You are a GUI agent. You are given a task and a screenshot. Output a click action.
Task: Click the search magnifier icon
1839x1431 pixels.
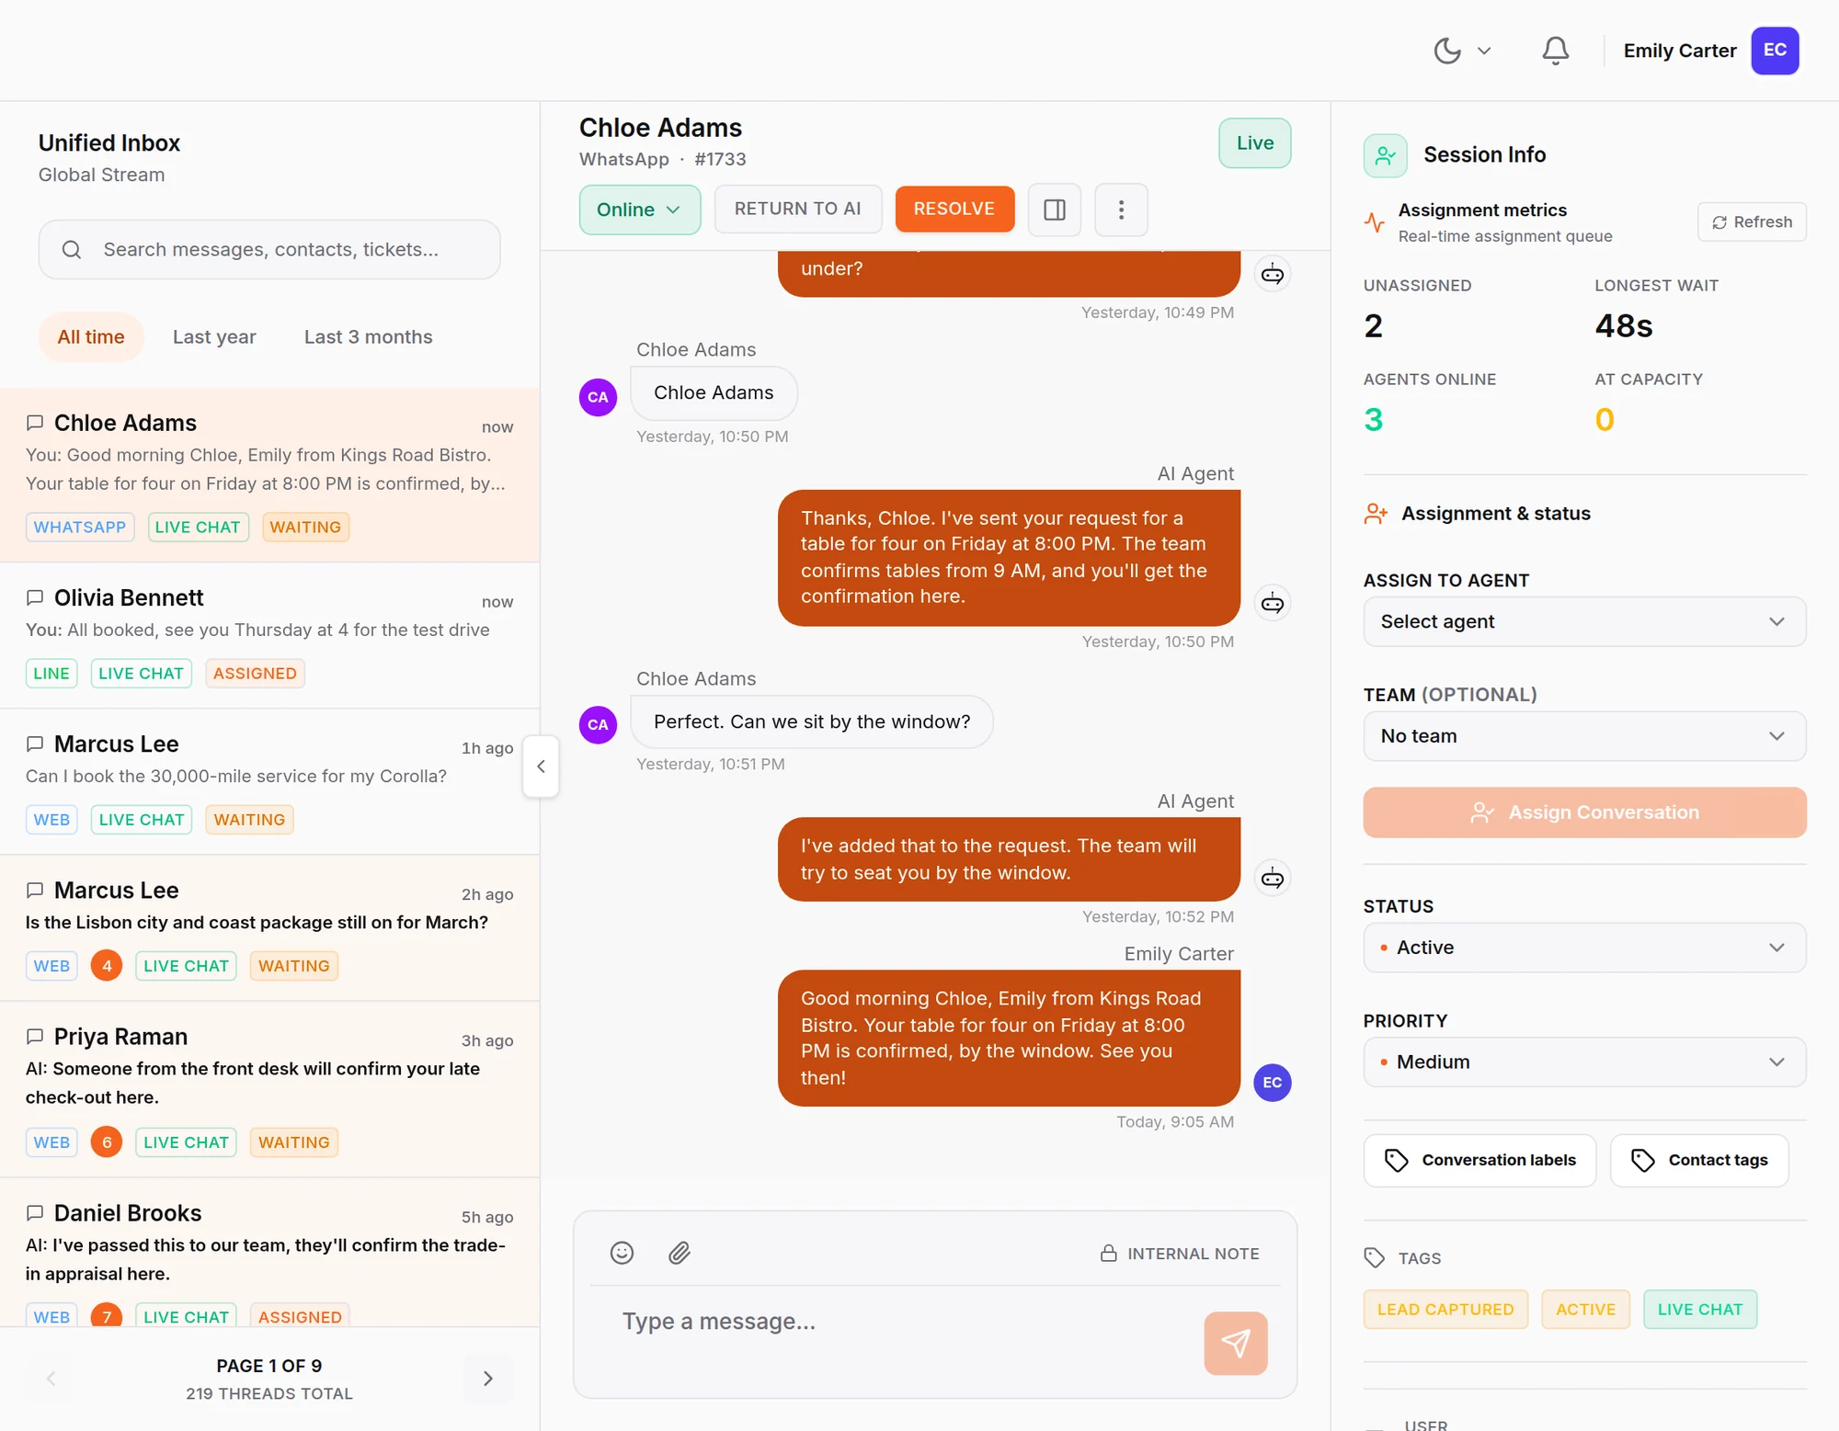pos(72,249)
